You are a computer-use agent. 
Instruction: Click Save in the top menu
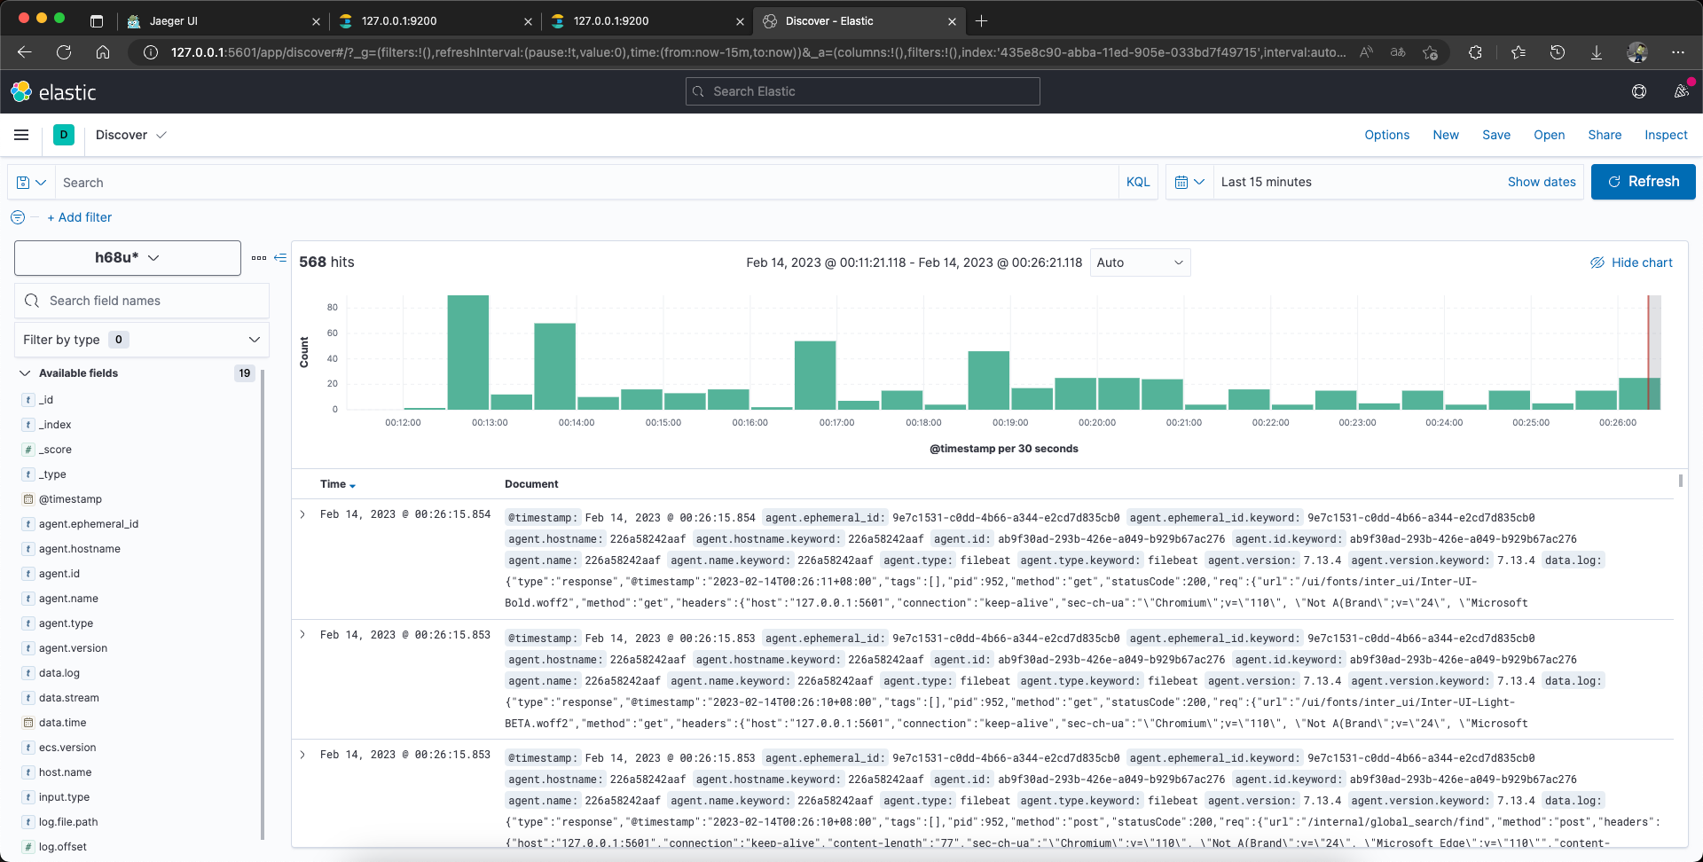[x=1496, y=135]
